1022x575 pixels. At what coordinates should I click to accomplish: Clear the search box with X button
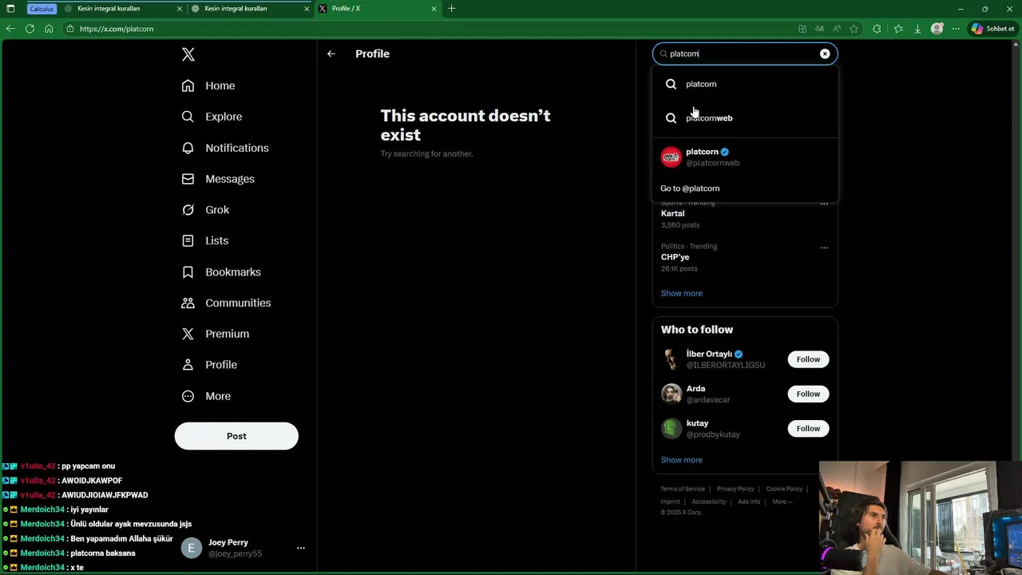(825, 54)
